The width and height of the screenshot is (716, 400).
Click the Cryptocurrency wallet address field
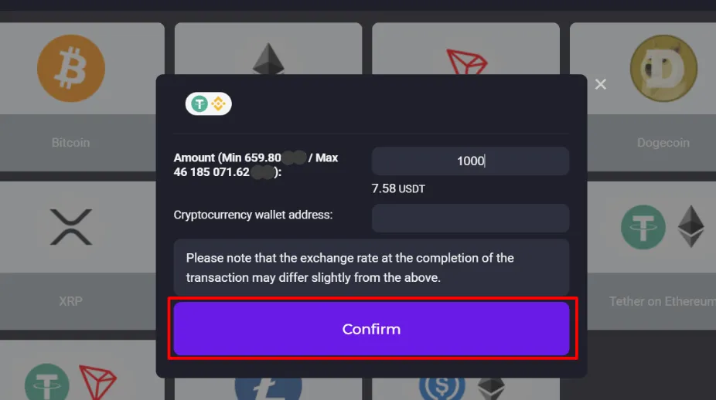pyautogui.click(x=470, y=218)
